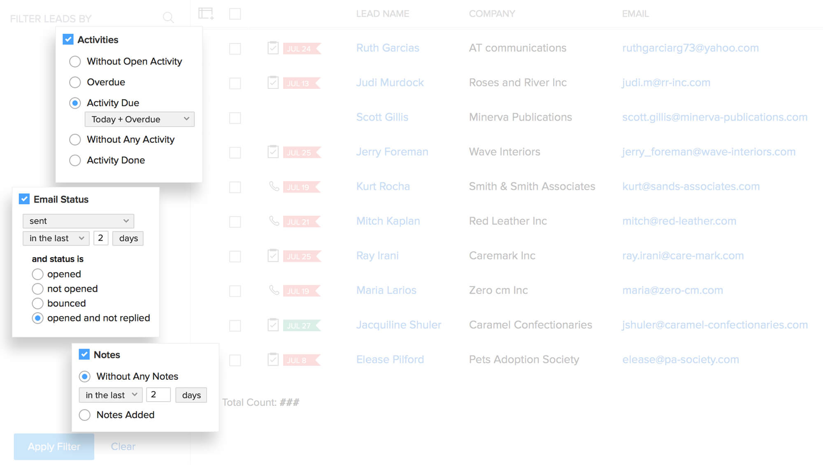Click the LEAD NAME column header
Image resolution: width=823 pixels, height=465 pixels.
382,14
